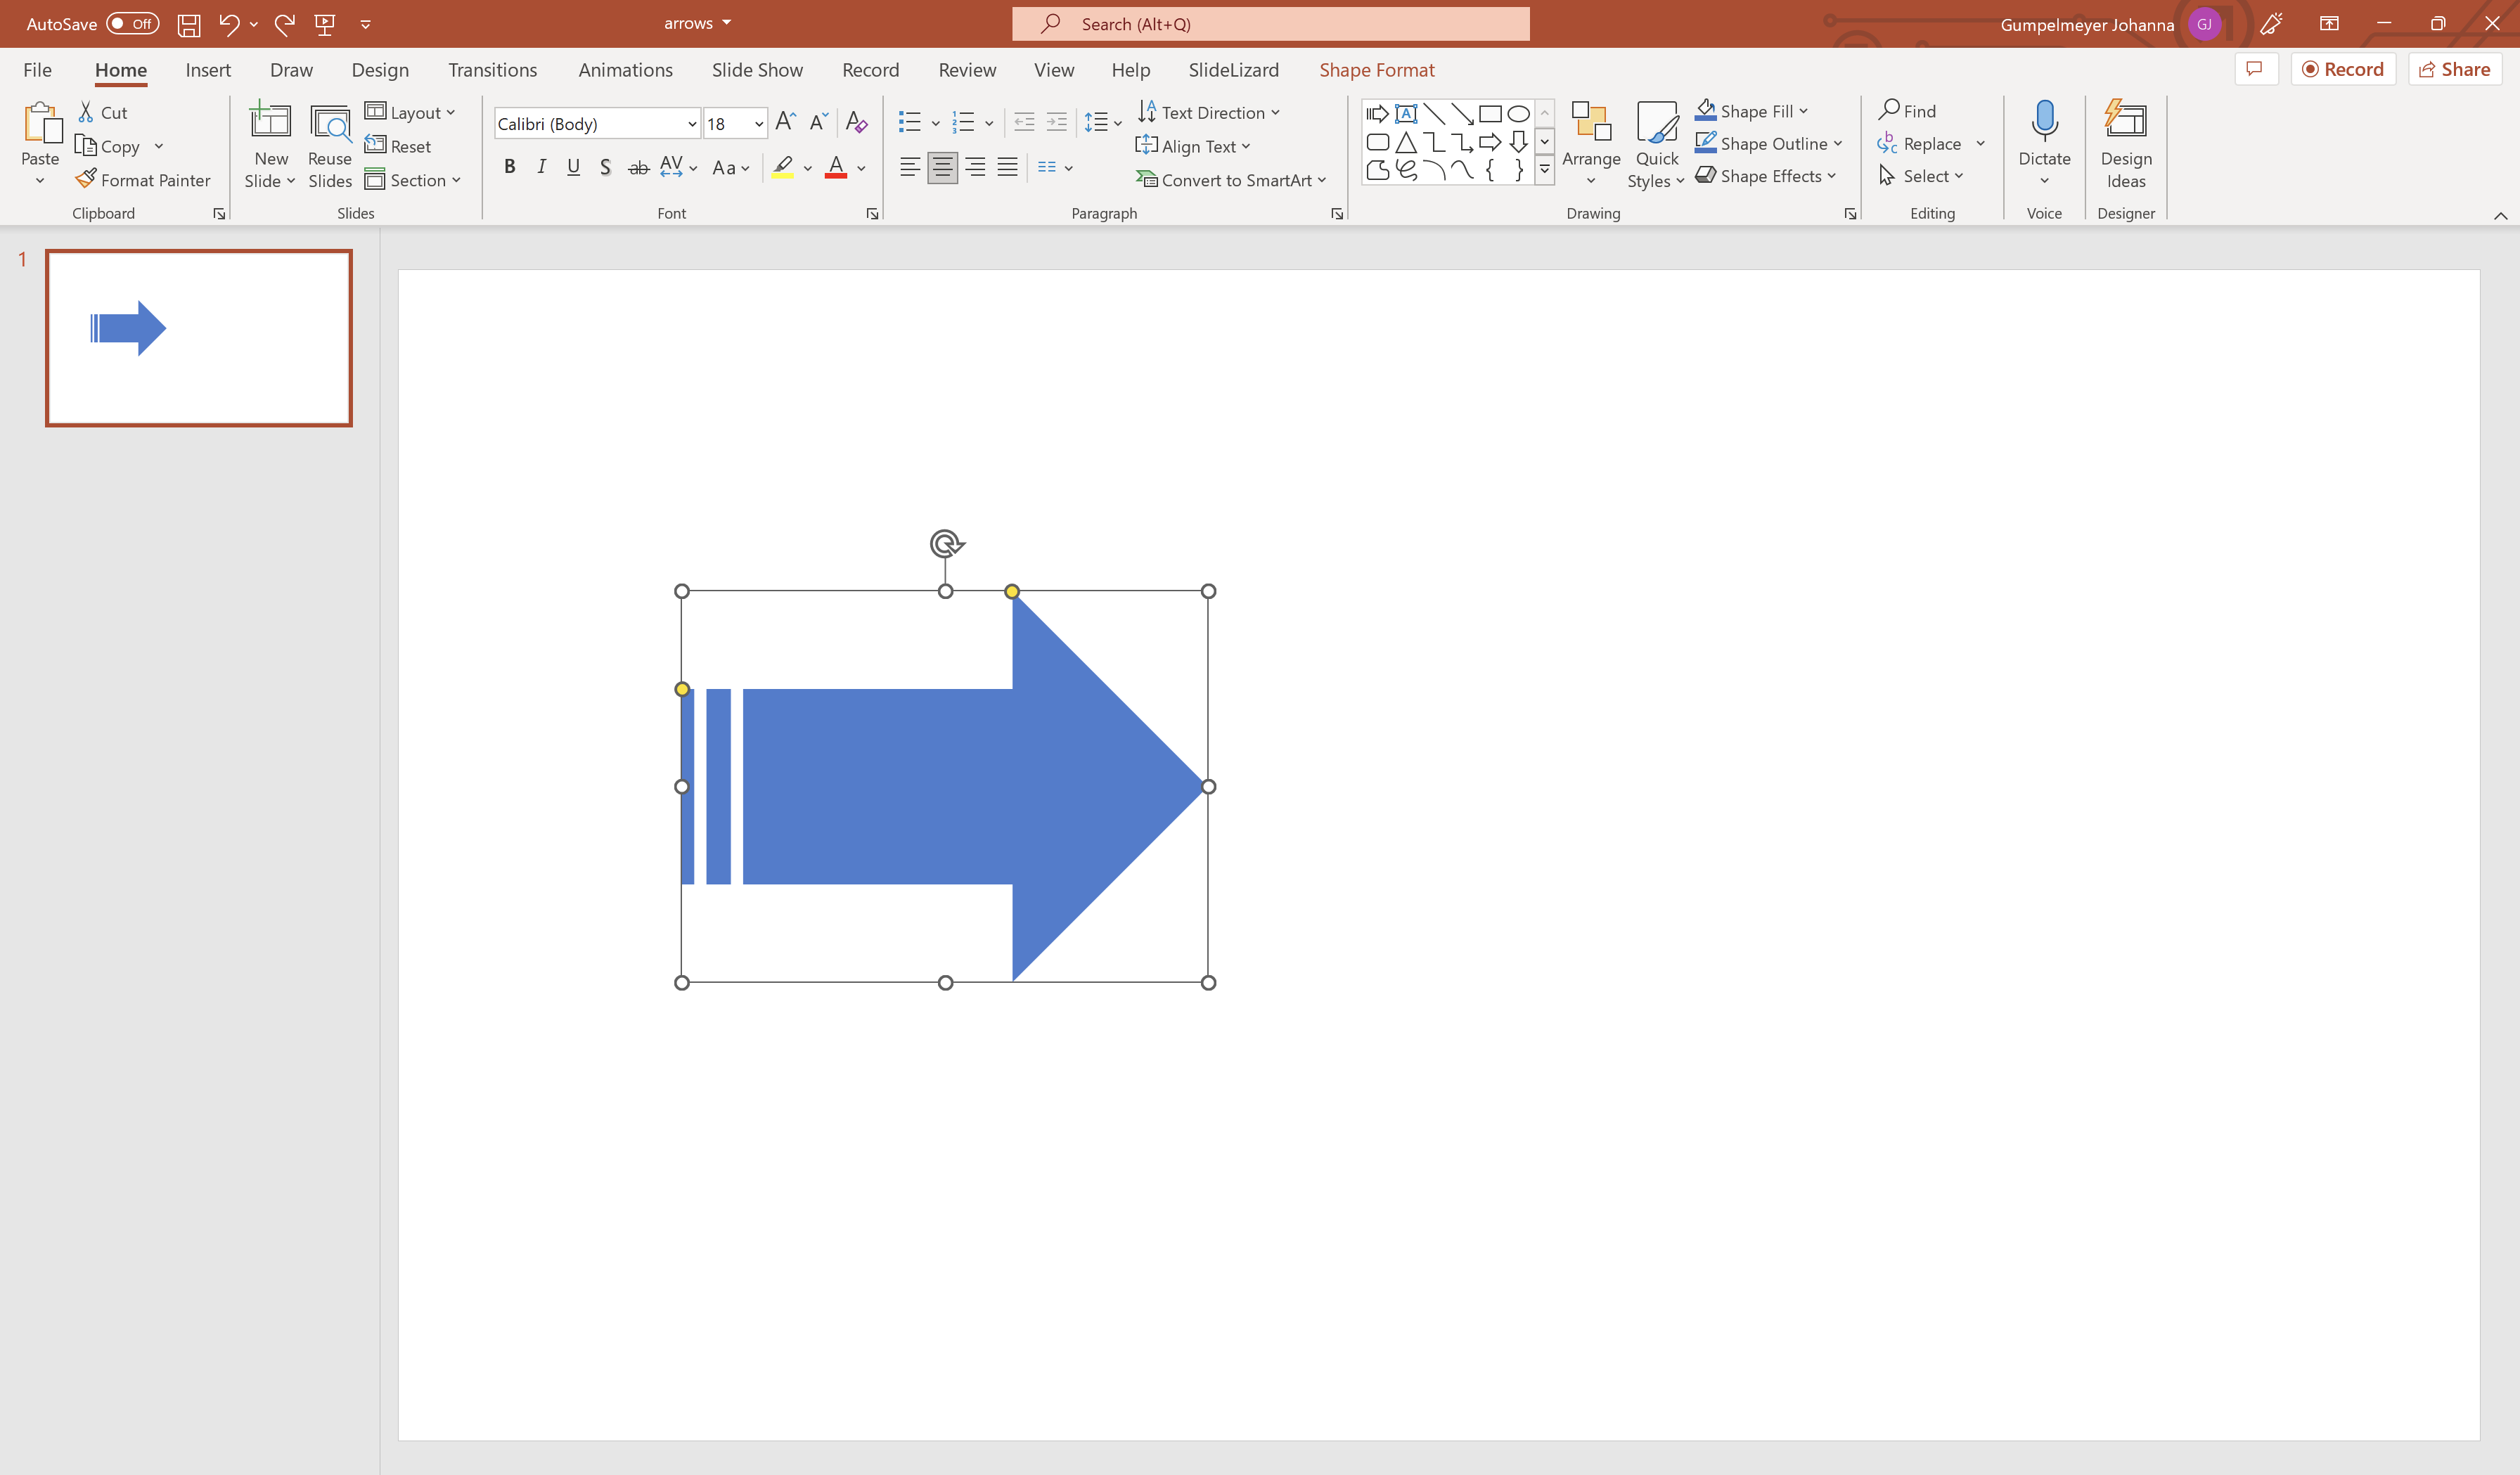Open Convert to SmartArt tool
The width and height of the screenshot is (2520, 1475).
(1229, 179)
